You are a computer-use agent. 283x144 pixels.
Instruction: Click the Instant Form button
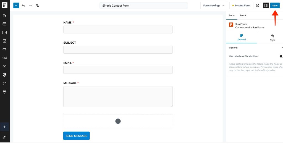(241, 6)
